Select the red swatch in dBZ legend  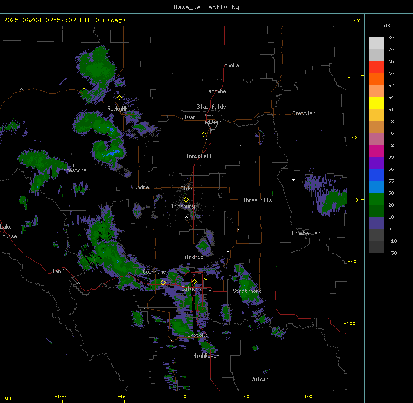click(x=377, y=67)
